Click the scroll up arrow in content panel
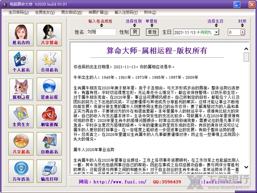 click(246, 49)
